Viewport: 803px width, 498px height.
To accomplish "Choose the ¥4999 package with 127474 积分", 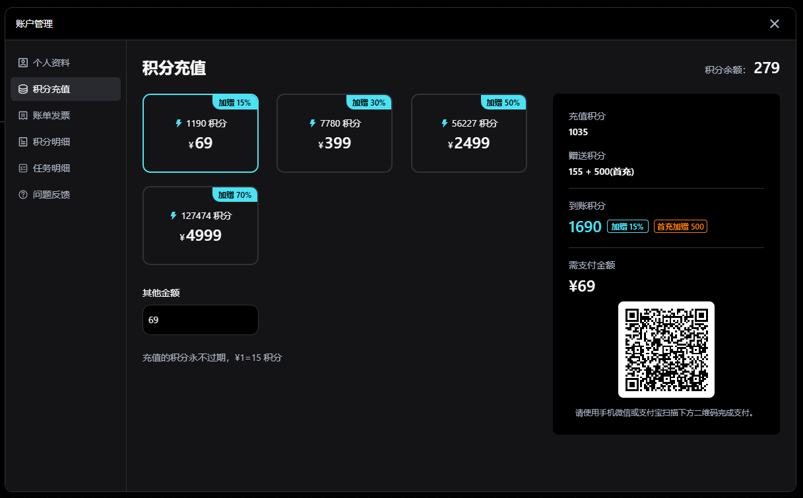I will 201,226.
